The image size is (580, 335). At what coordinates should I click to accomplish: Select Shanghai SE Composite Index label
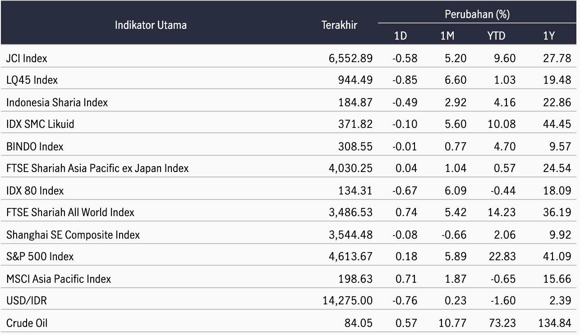[73, 235]
